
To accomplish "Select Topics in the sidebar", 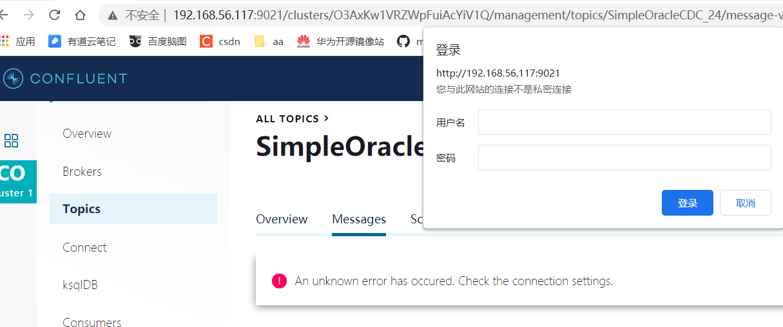I will [x=133, y=209].
